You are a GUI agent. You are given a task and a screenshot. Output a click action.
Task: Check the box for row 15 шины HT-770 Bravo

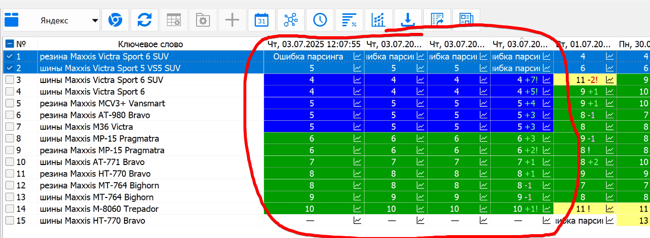point(10,221)
